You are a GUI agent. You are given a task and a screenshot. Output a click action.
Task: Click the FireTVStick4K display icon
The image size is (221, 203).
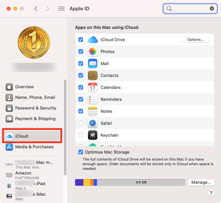pos(9,175)
